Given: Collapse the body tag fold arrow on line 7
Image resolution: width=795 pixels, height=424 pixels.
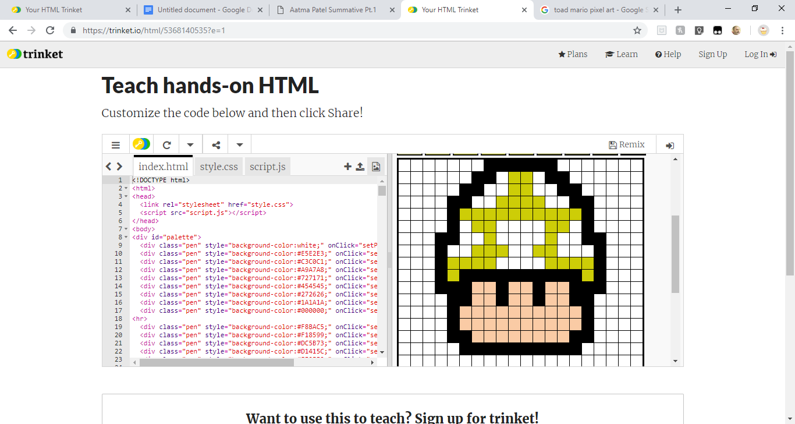Looking at the screenshot, I should pos(126,229).
